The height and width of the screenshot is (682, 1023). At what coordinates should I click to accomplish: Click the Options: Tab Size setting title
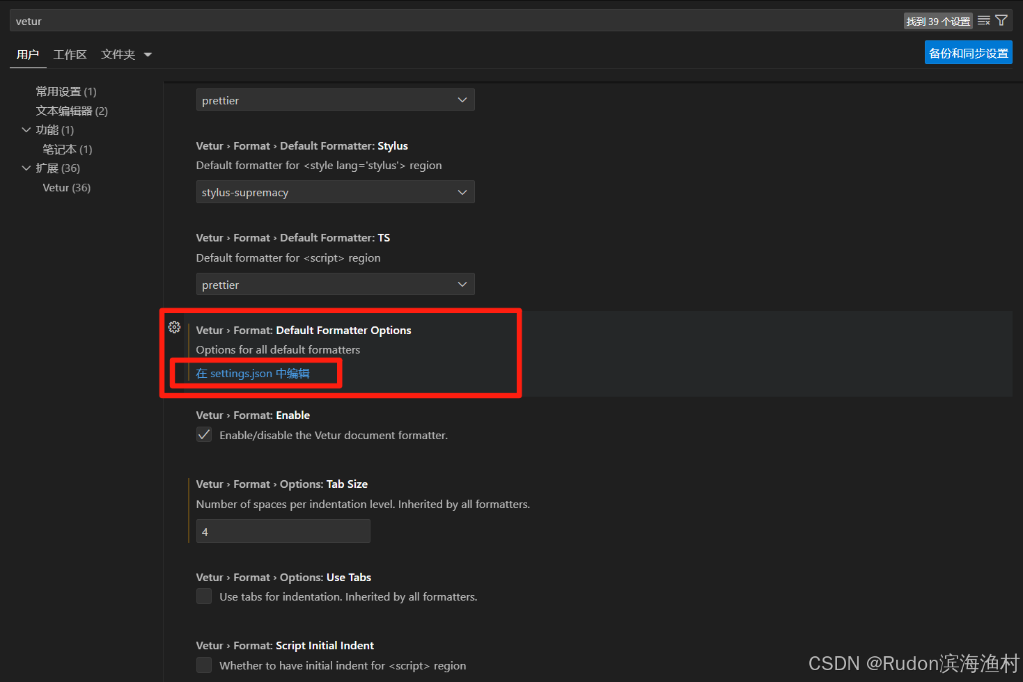[x=281, y=484]
